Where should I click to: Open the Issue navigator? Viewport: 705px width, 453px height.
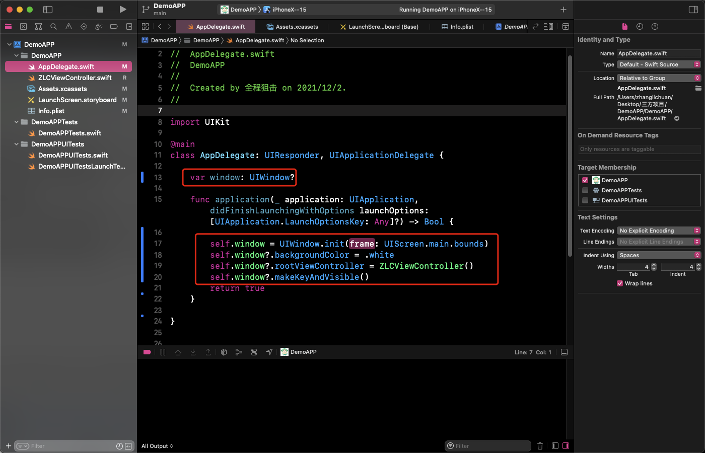68,26
